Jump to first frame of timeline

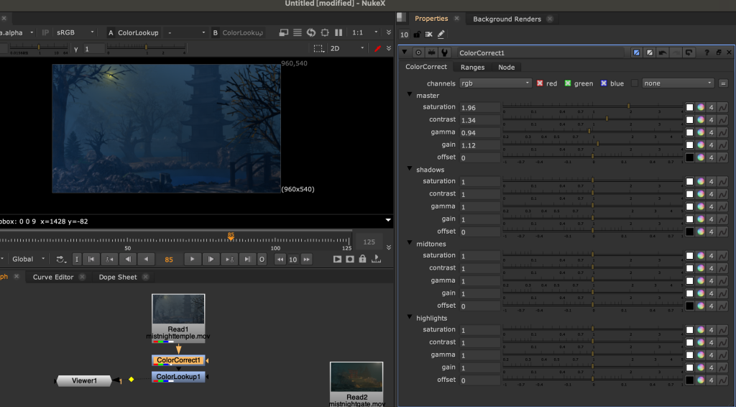coord(91,259)
